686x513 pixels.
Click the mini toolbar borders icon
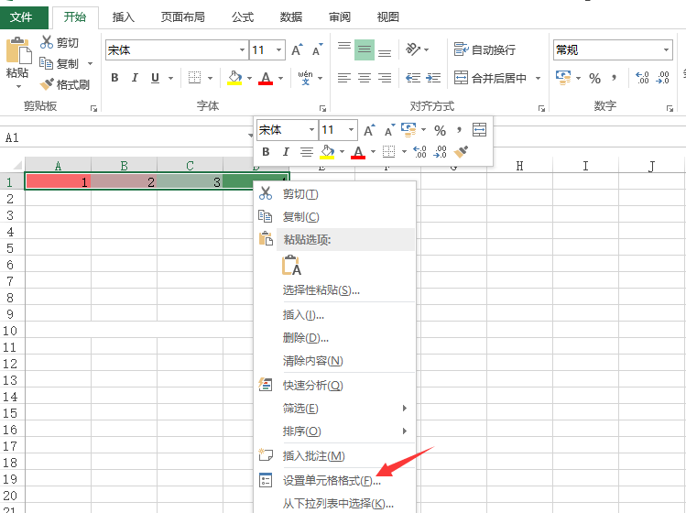click(x=388, y=151)
